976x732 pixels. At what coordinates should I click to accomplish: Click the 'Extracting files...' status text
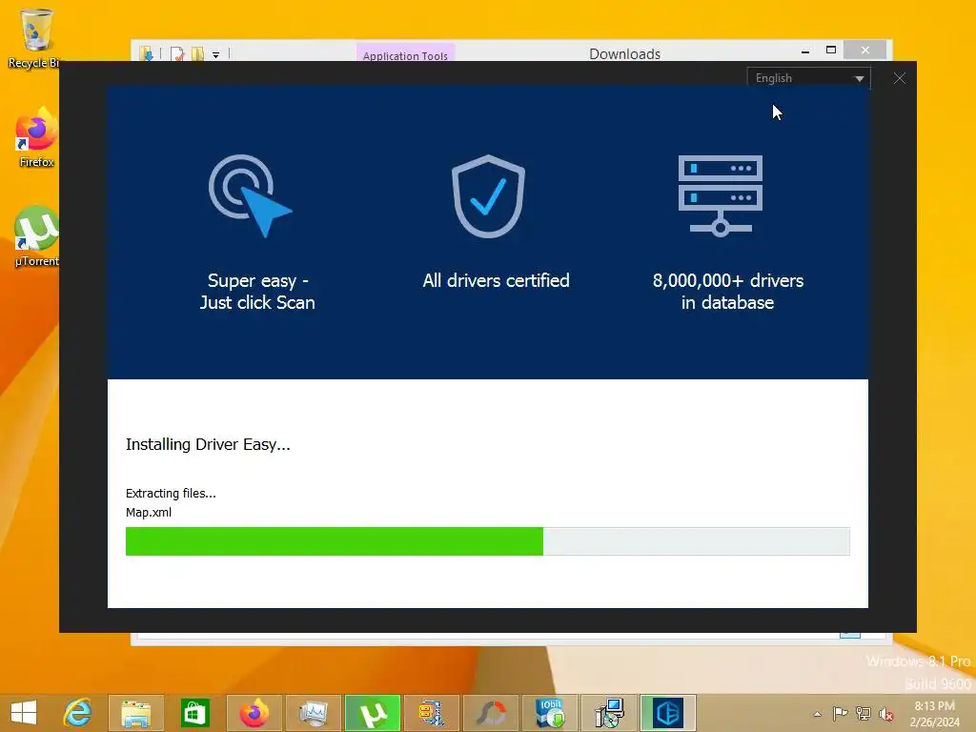(x=171, y=493)
